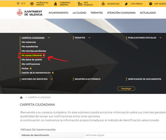Expand the Gestores de Servicios chevron
This screenshot has width=166, height=140.
pos(52,79)
